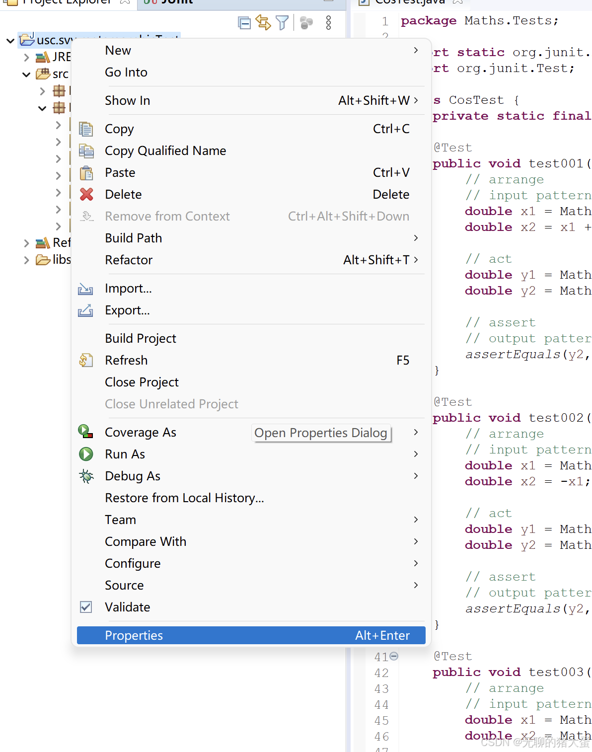
Task: Click the green Coverage As icon
Action: click(x=86, y=432)
